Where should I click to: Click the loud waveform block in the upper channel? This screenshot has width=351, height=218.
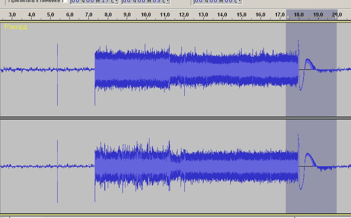click(x=196, y=69)
